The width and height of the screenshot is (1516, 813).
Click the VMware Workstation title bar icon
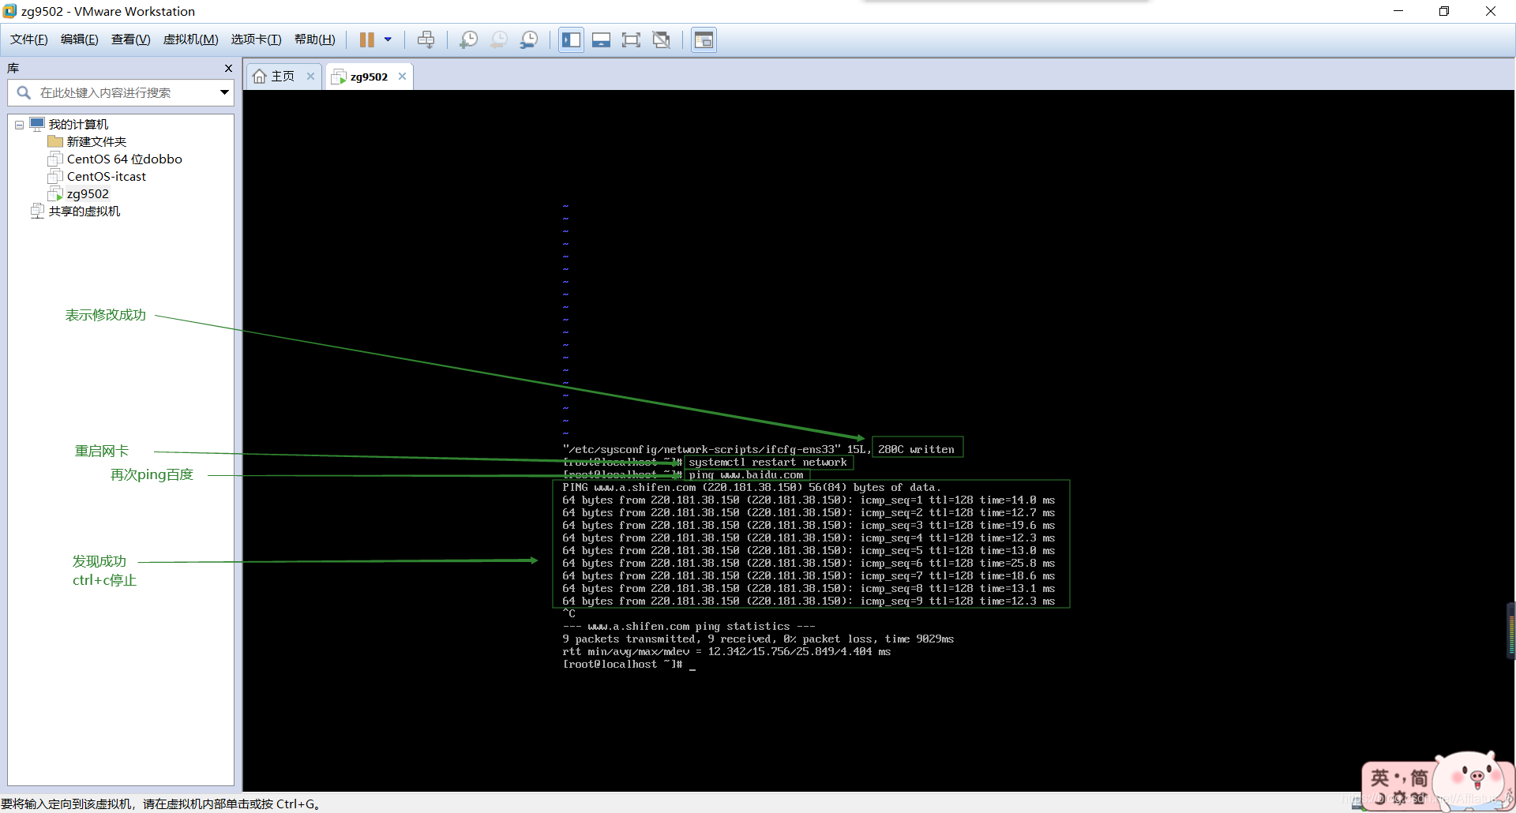tap(9, 11)
